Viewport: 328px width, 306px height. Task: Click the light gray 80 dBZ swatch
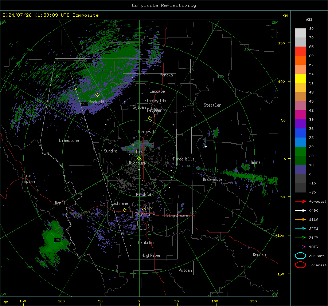pos(300,33)
